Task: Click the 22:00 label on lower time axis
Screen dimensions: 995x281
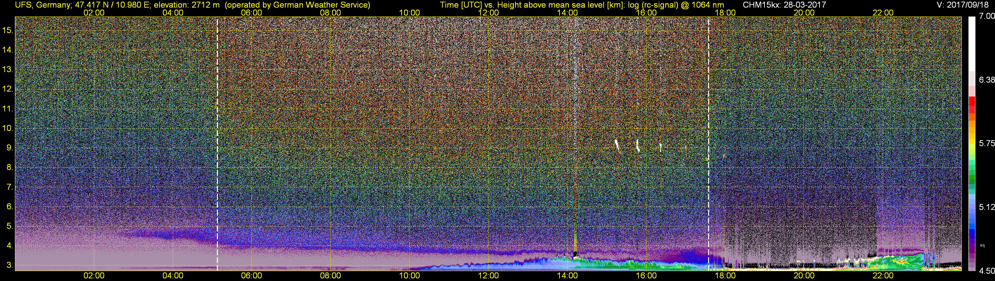Action: tap(883, 276)
